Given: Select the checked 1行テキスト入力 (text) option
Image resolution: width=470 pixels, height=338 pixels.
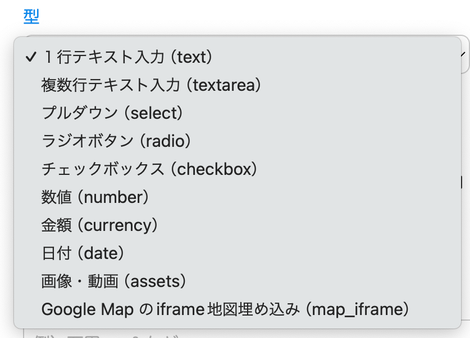Looking at the screenshot, I should [x=127, y=57].
